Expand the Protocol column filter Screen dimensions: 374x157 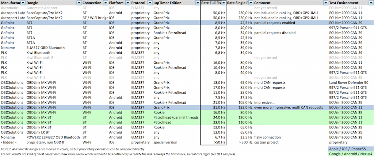pyautogui.click(x=150, y=3)
